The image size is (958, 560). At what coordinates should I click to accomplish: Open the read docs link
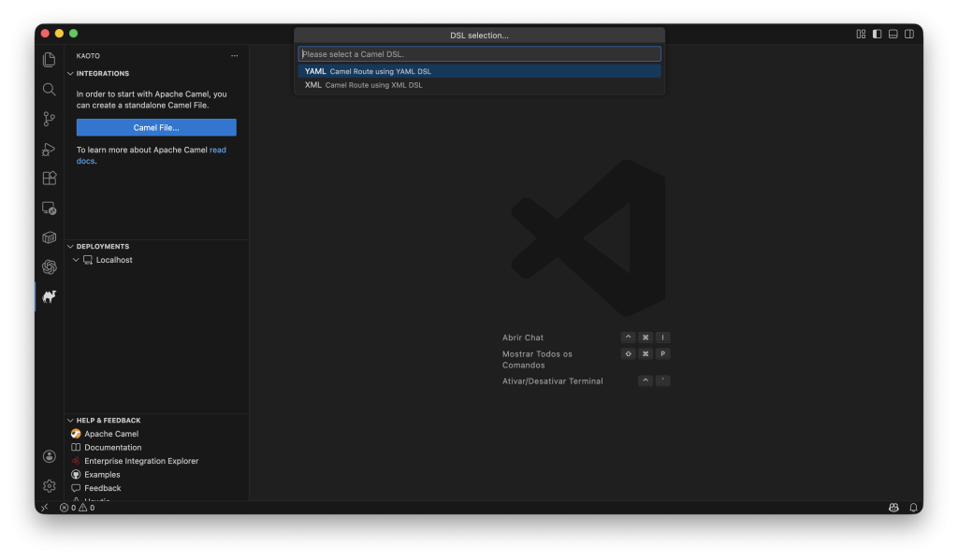click(x=217, y=150)
